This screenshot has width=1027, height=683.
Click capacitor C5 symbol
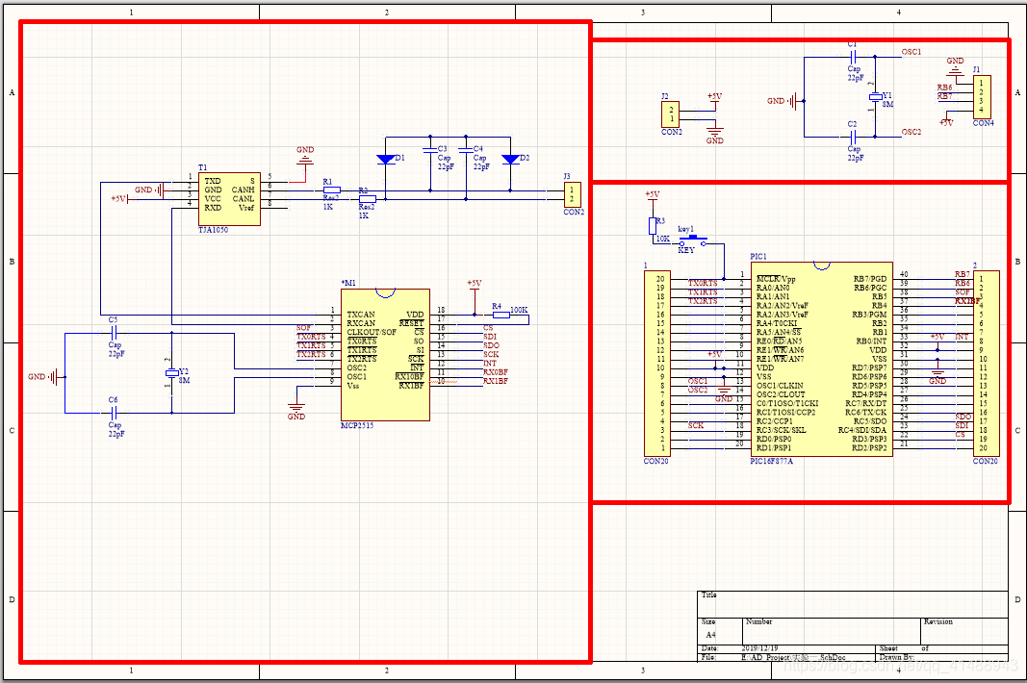pos(114,333)
